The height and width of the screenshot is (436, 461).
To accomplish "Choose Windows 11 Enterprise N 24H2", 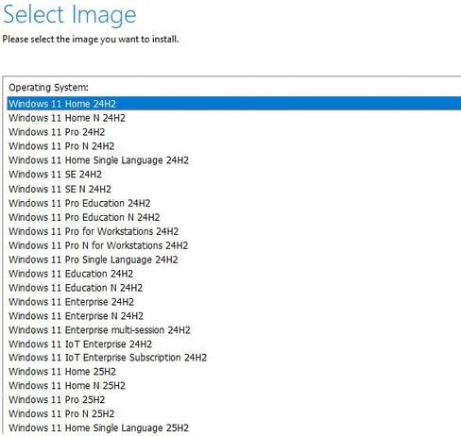I will pyautogui.click(x=76, y=316).
